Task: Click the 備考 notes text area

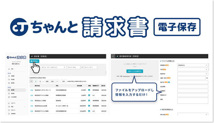Action: pos(193,101)
